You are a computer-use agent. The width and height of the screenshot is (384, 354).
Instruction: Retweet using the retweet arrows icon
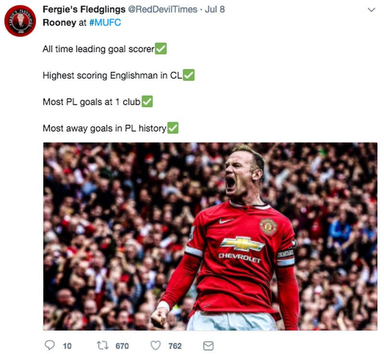pos(103,346)
